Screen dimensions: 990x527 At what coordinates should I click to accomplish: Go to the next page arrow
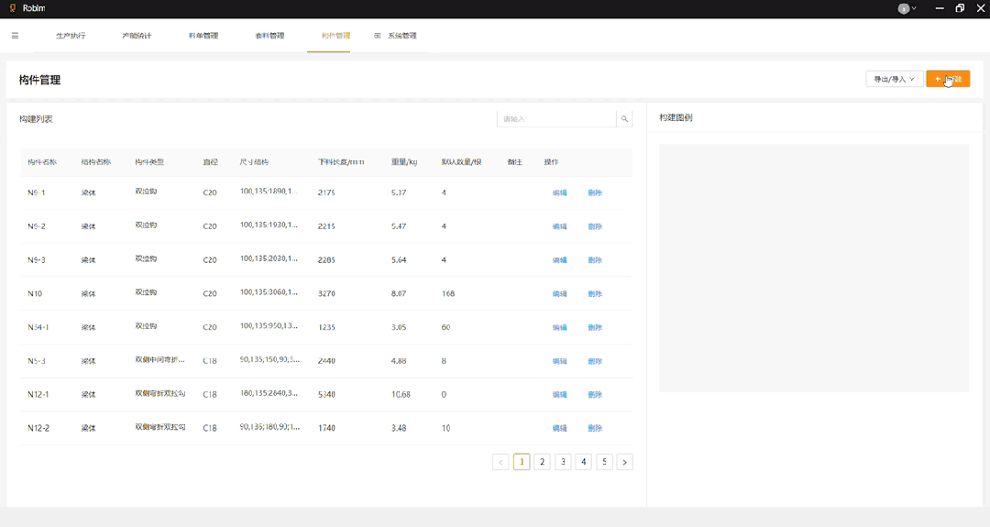[624, 462]
